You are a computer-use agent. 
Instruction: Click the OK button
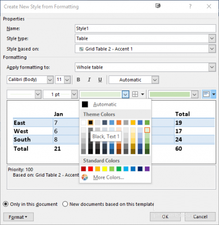165,217
